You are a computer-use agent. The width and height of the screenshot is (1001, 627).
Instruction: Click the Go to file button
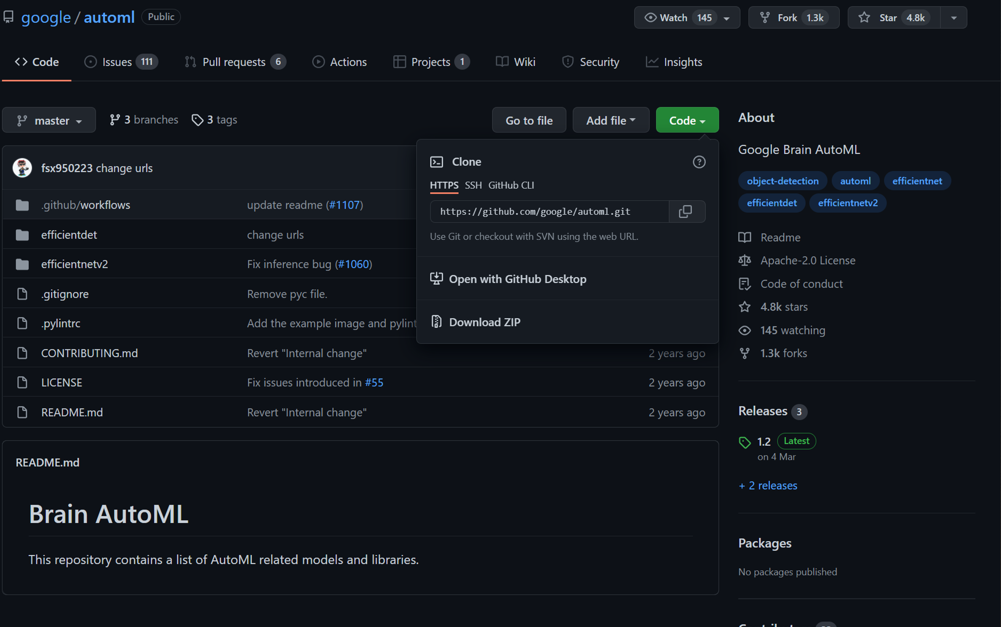[529, 120]
